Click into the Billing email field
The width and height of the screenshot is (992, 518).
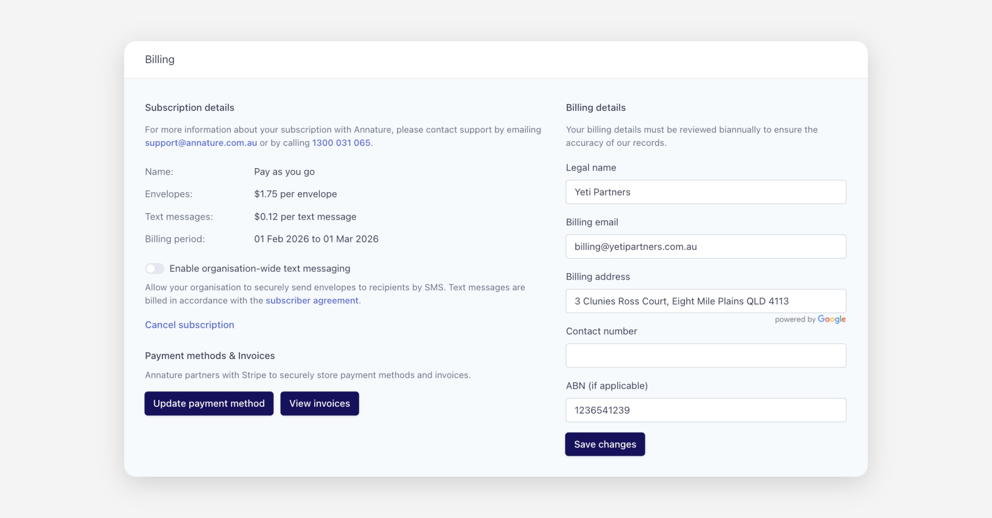click(x=706, y=247)
